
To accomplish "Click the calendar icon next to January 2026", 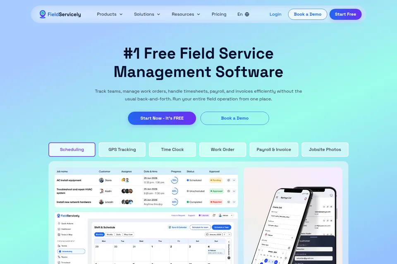I will pos(207,234).
